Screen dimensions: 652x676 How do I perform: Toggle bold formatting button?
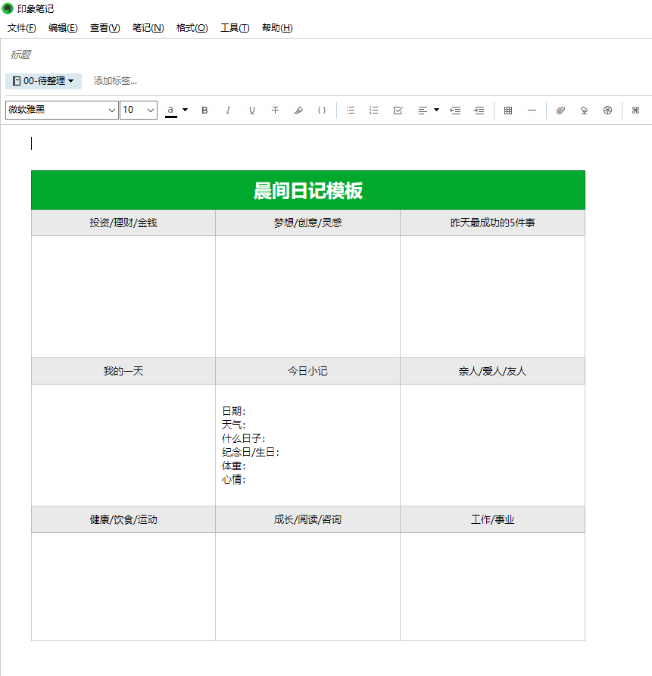(204, 111)
